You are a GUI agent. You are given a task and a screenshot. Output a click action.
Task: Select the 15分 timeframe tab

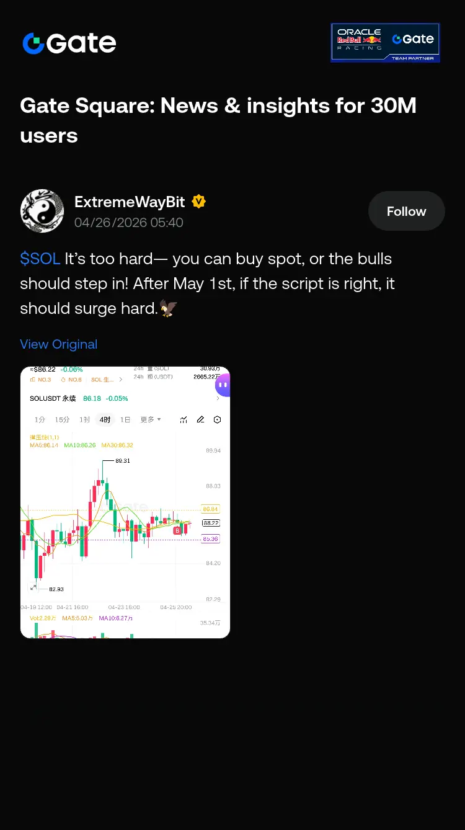62,420
